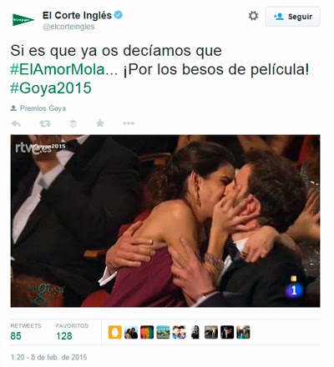Click the stacked layers icon
This screenshot has height=367, width=334.
coord(73,123)
